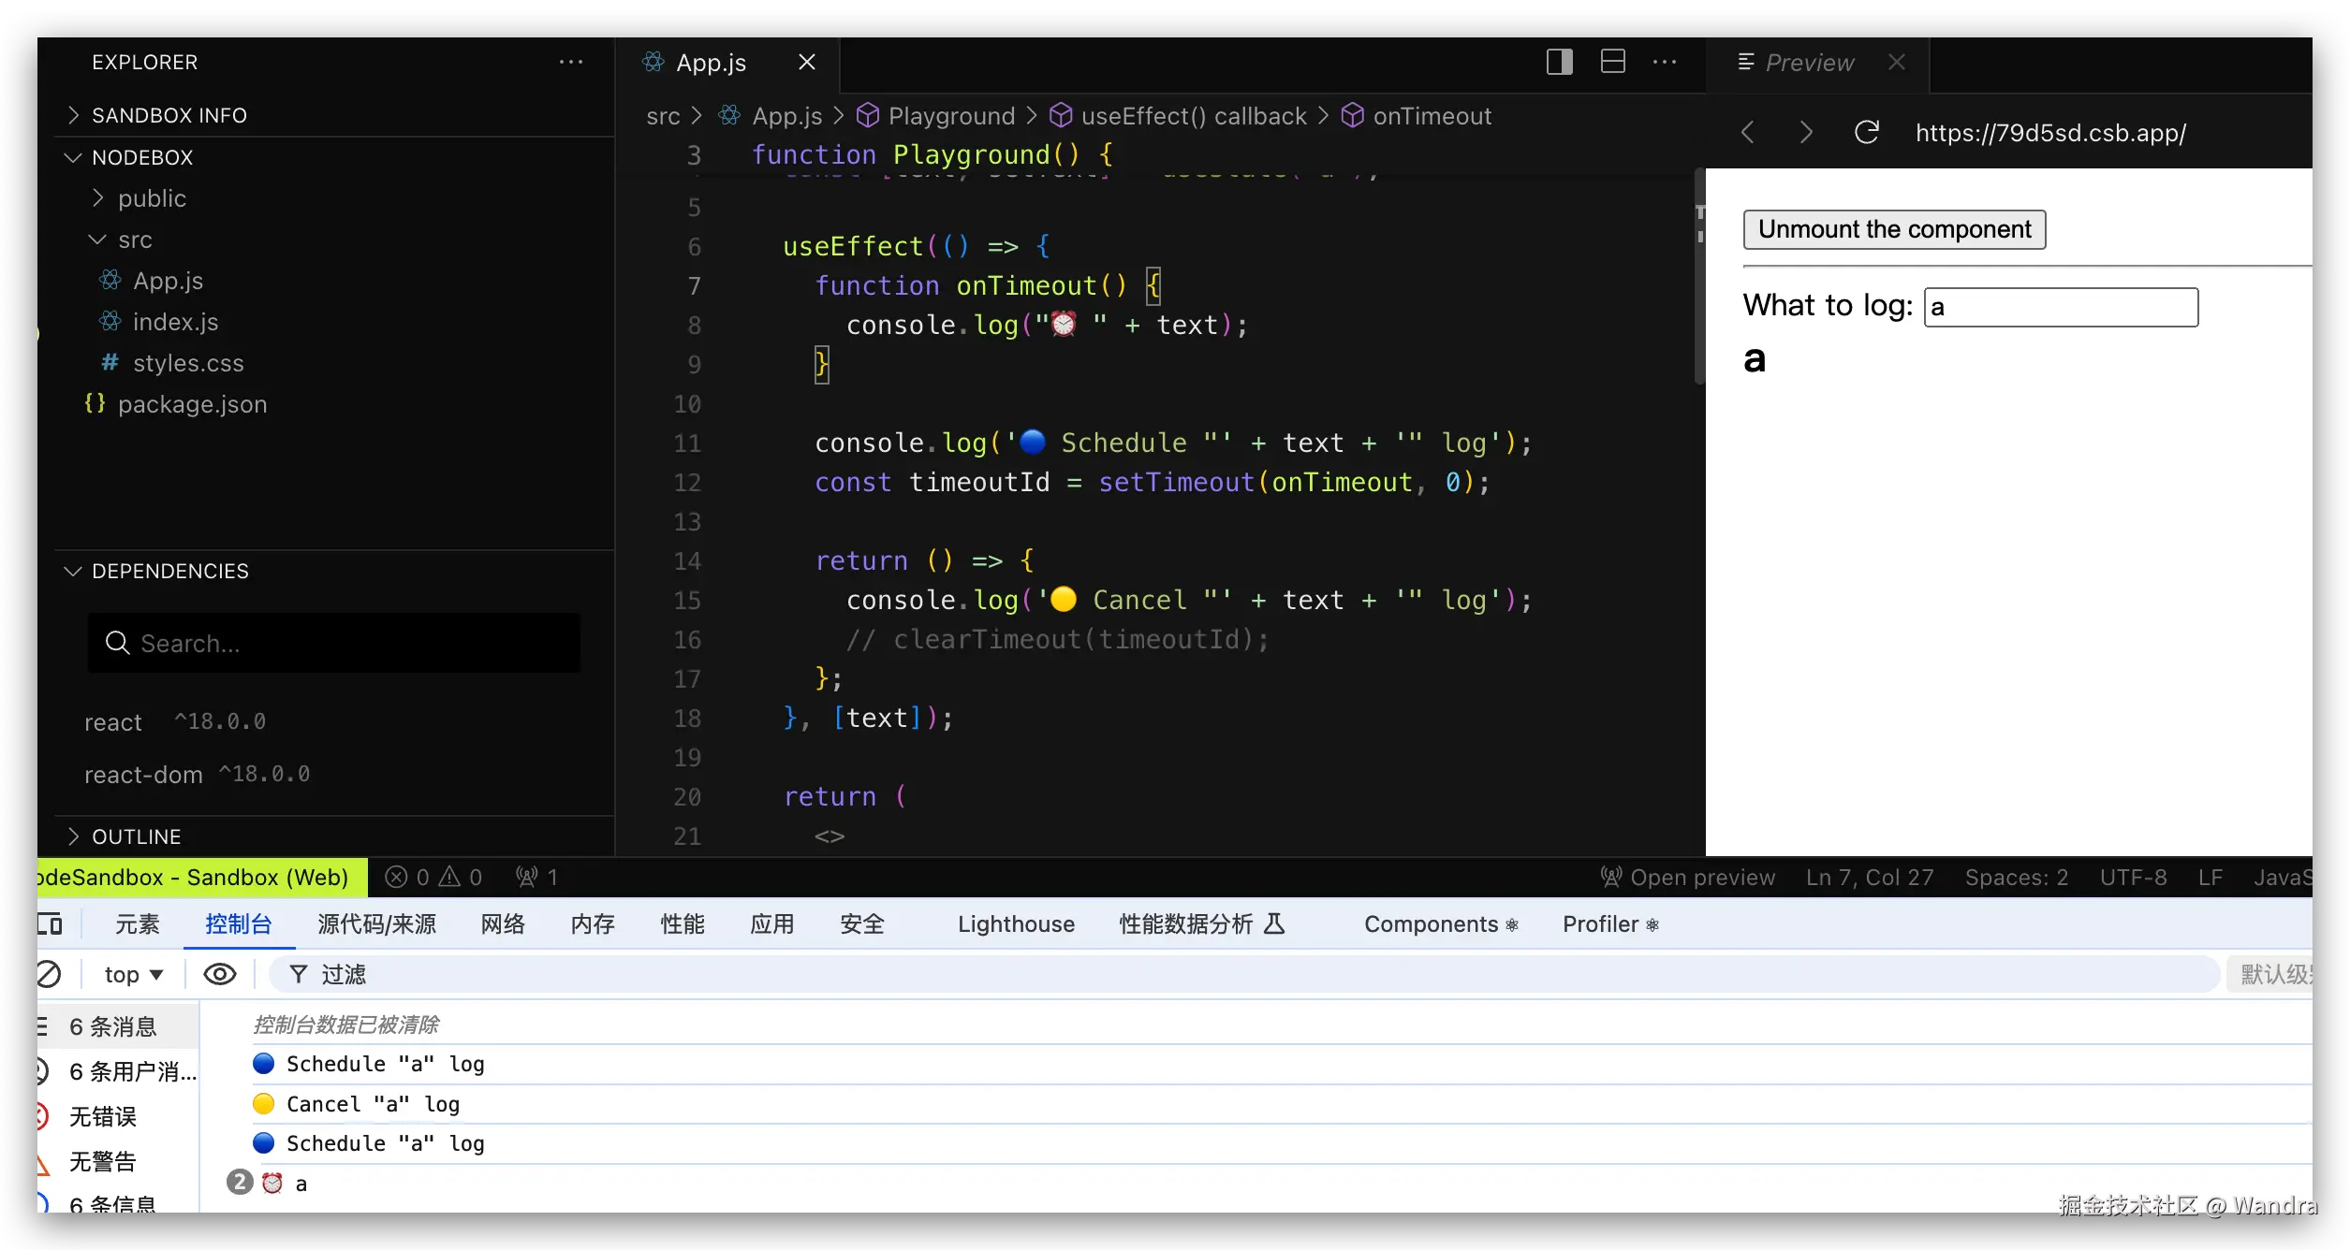Click the preview reload icon
This screenshot has width=2350, height=1250.
coord(1866,132)
